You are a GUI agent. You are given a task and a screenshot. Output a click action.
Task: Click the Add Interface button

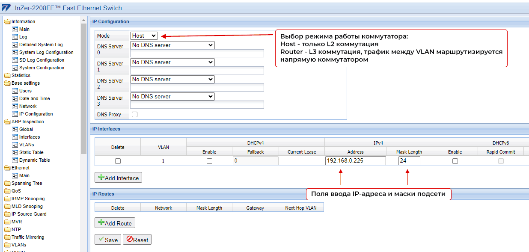tap(118, 178)
